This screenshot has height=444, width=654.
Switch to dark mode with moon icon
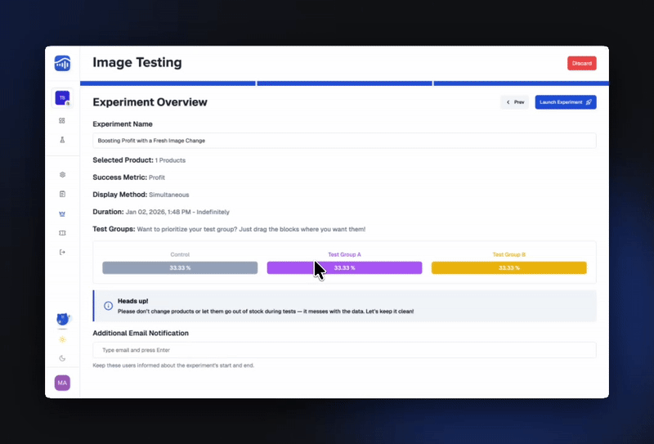coord(62,358)
